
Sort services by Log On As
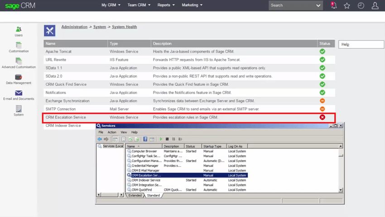tap(237, 146)
